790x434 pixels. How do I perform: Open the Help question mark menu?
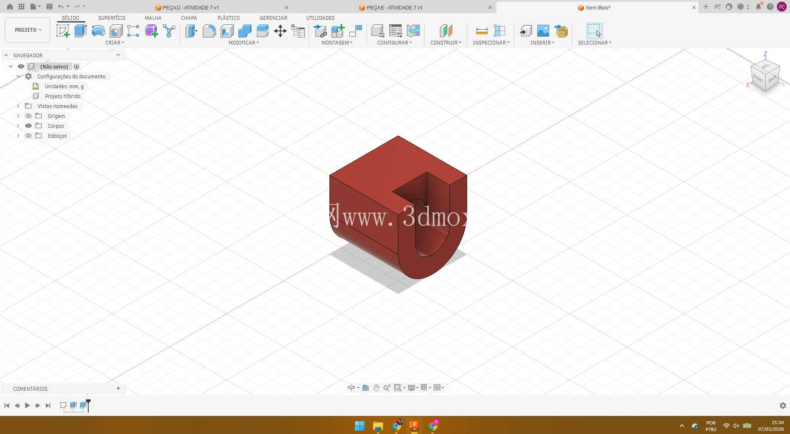(770, 7)
